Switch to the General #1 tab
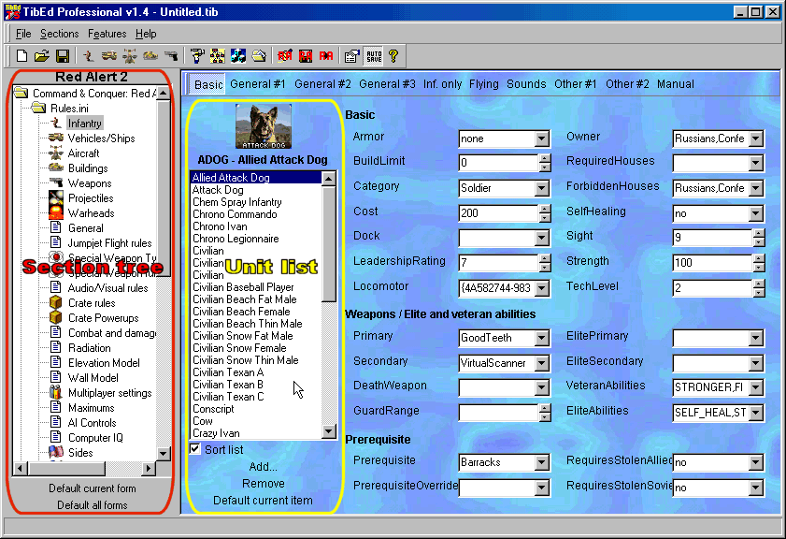 [x=258, y=84]
